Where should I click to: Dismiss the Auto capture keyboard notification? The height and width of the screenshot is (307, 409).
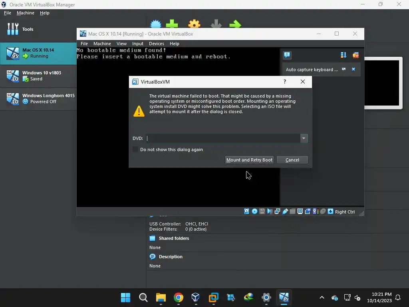click(x=353, y=69)
